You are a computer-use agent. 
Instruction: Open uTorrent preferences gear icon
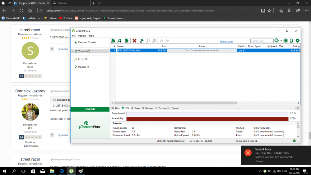click(298, 41)
